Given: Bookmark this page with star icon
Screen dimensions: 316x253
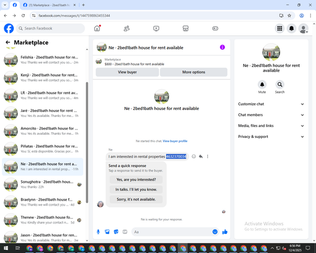Looking at the screenshot, I should click(289, 16).
